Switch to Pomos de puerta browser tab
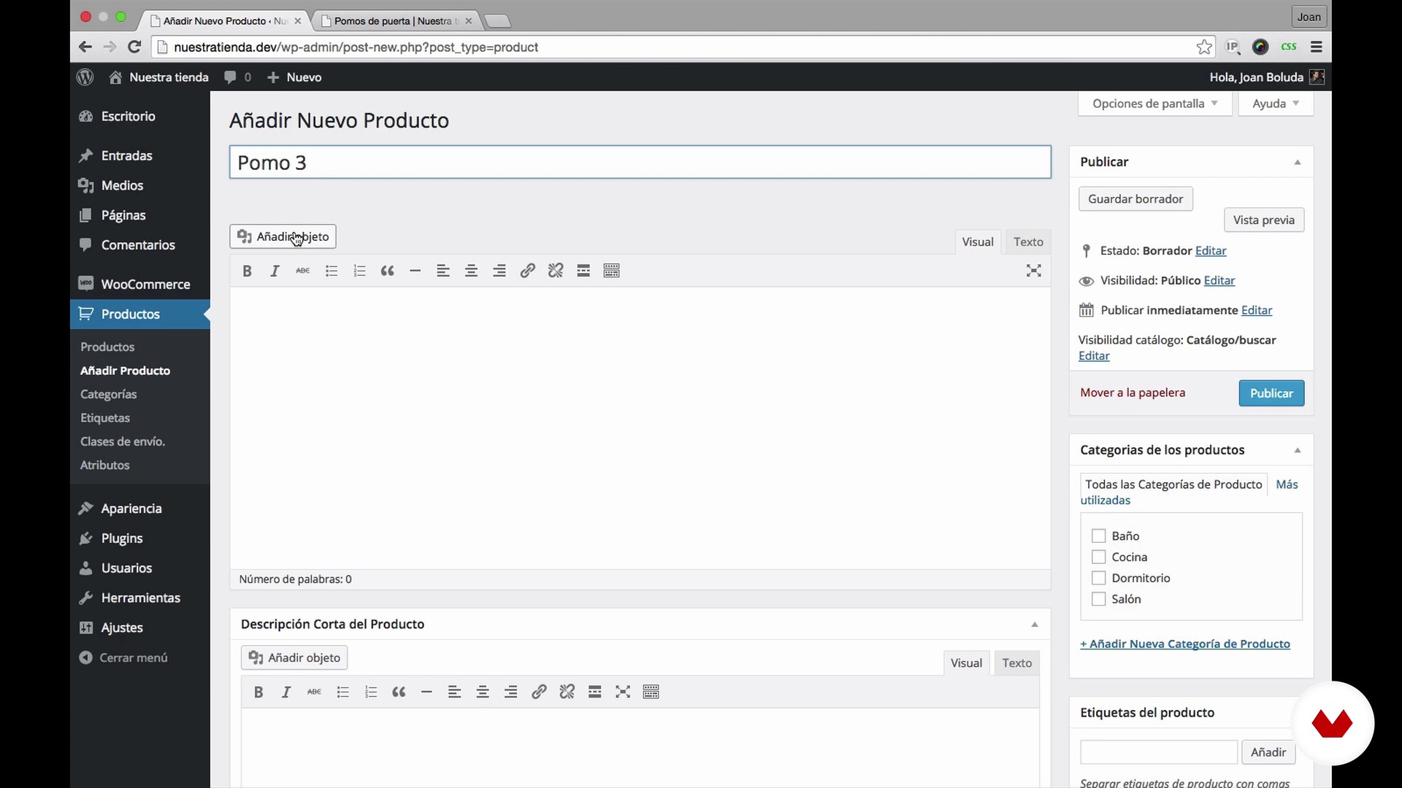1402x788 pixels. [x=395, y=20]
